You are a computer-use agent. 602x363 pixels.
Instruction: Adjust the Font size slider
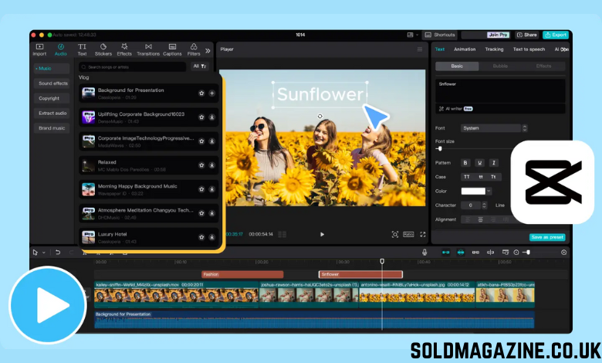[x=440, y=148]
